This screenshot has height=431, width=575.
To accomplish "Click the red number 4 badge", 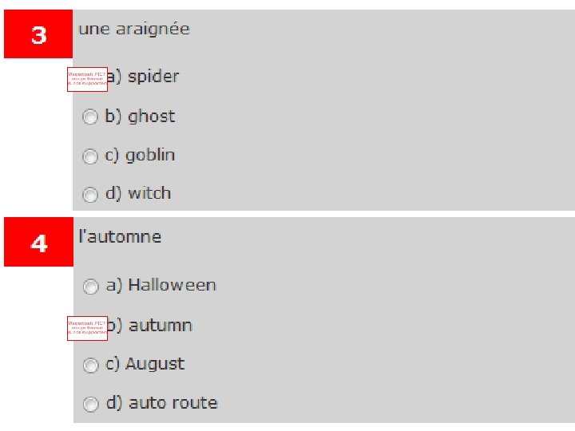I will (38, 243).
